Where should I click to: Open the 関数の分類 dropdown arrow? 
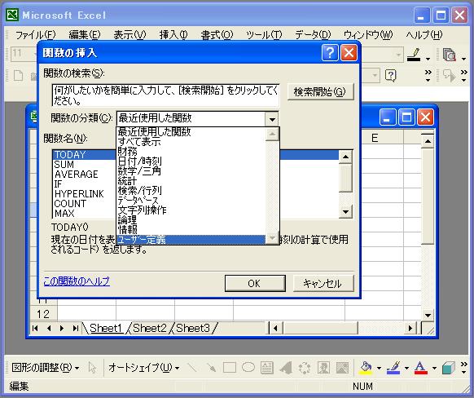click(x=272, y=118)
